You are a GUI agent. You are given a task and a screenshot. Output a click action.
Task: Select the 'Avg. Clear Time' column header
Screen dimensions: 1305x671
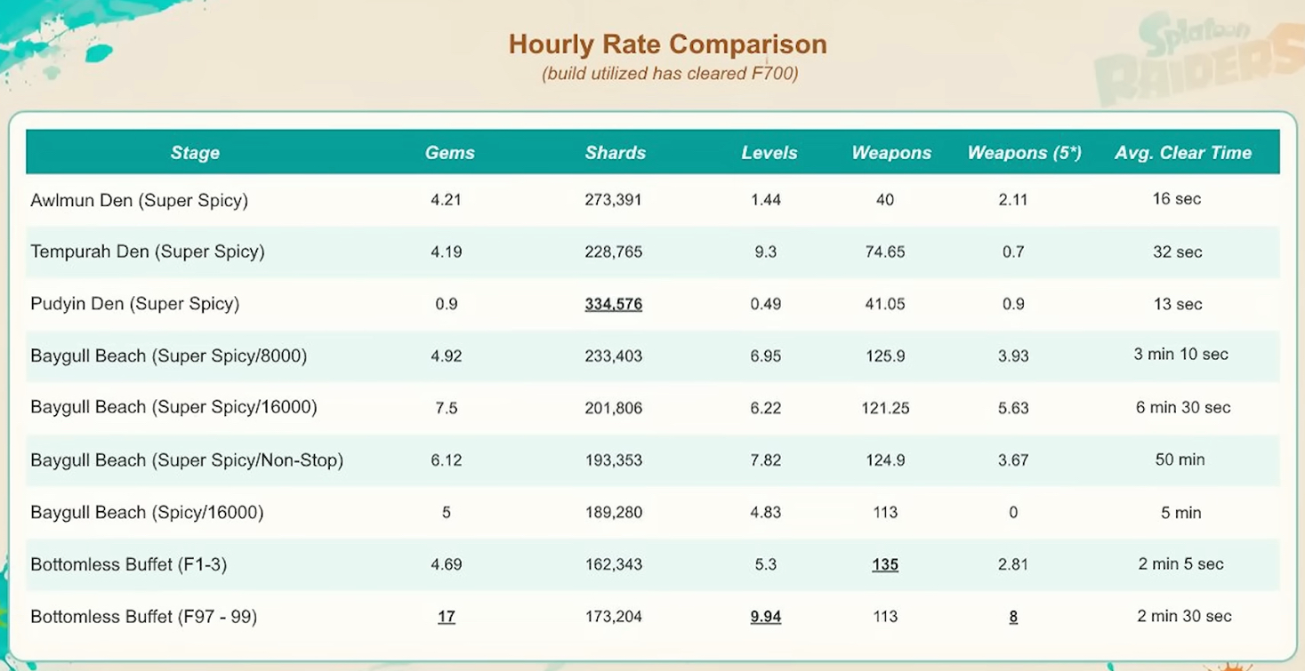tap(1183, 153)
